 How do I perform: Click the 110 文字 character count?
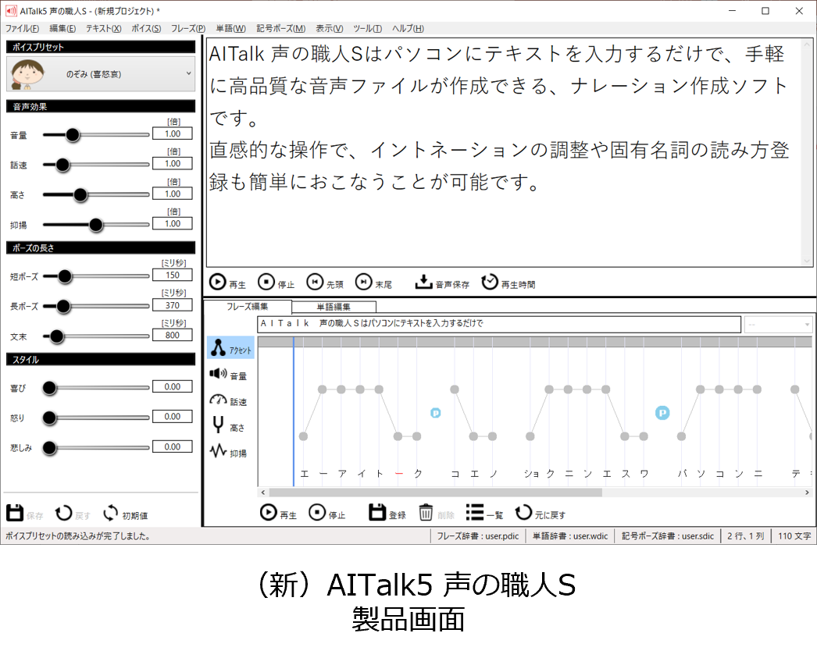click(794, 535)
